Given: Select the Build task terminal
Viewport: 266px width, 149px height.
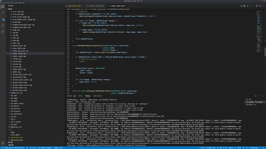Looking at the screenshot, I should 255,105.
